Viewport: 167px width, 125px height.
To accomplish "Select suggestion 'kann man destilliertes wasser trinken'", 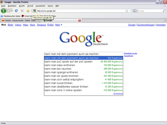I will [83, 87].
